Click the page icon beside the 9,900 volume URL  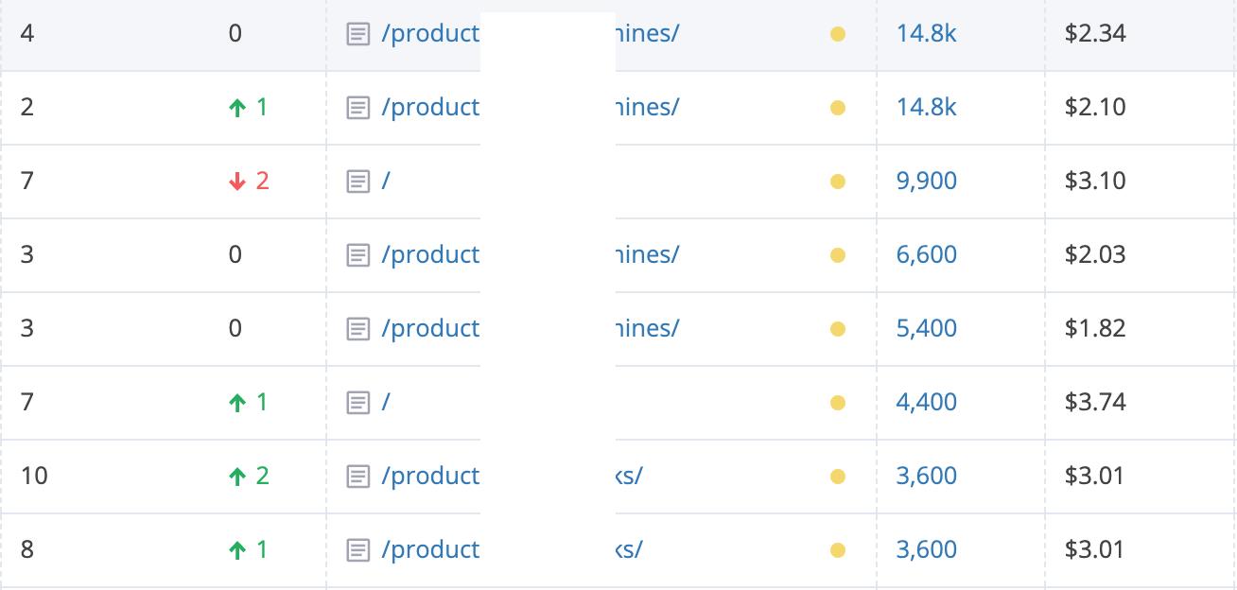coord(357,182)
